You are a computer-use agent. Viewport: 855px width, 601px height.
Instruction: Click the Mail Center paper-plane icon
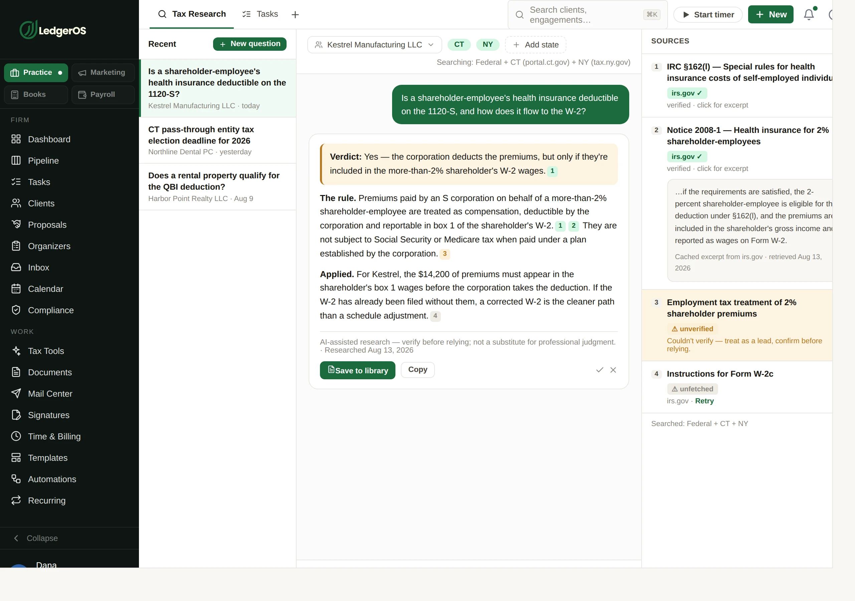click(x=16, y=394)
